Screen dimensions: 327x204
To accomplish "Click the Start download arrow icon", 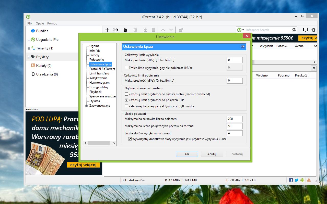I will pyautogui.click(x=145, y=30).
